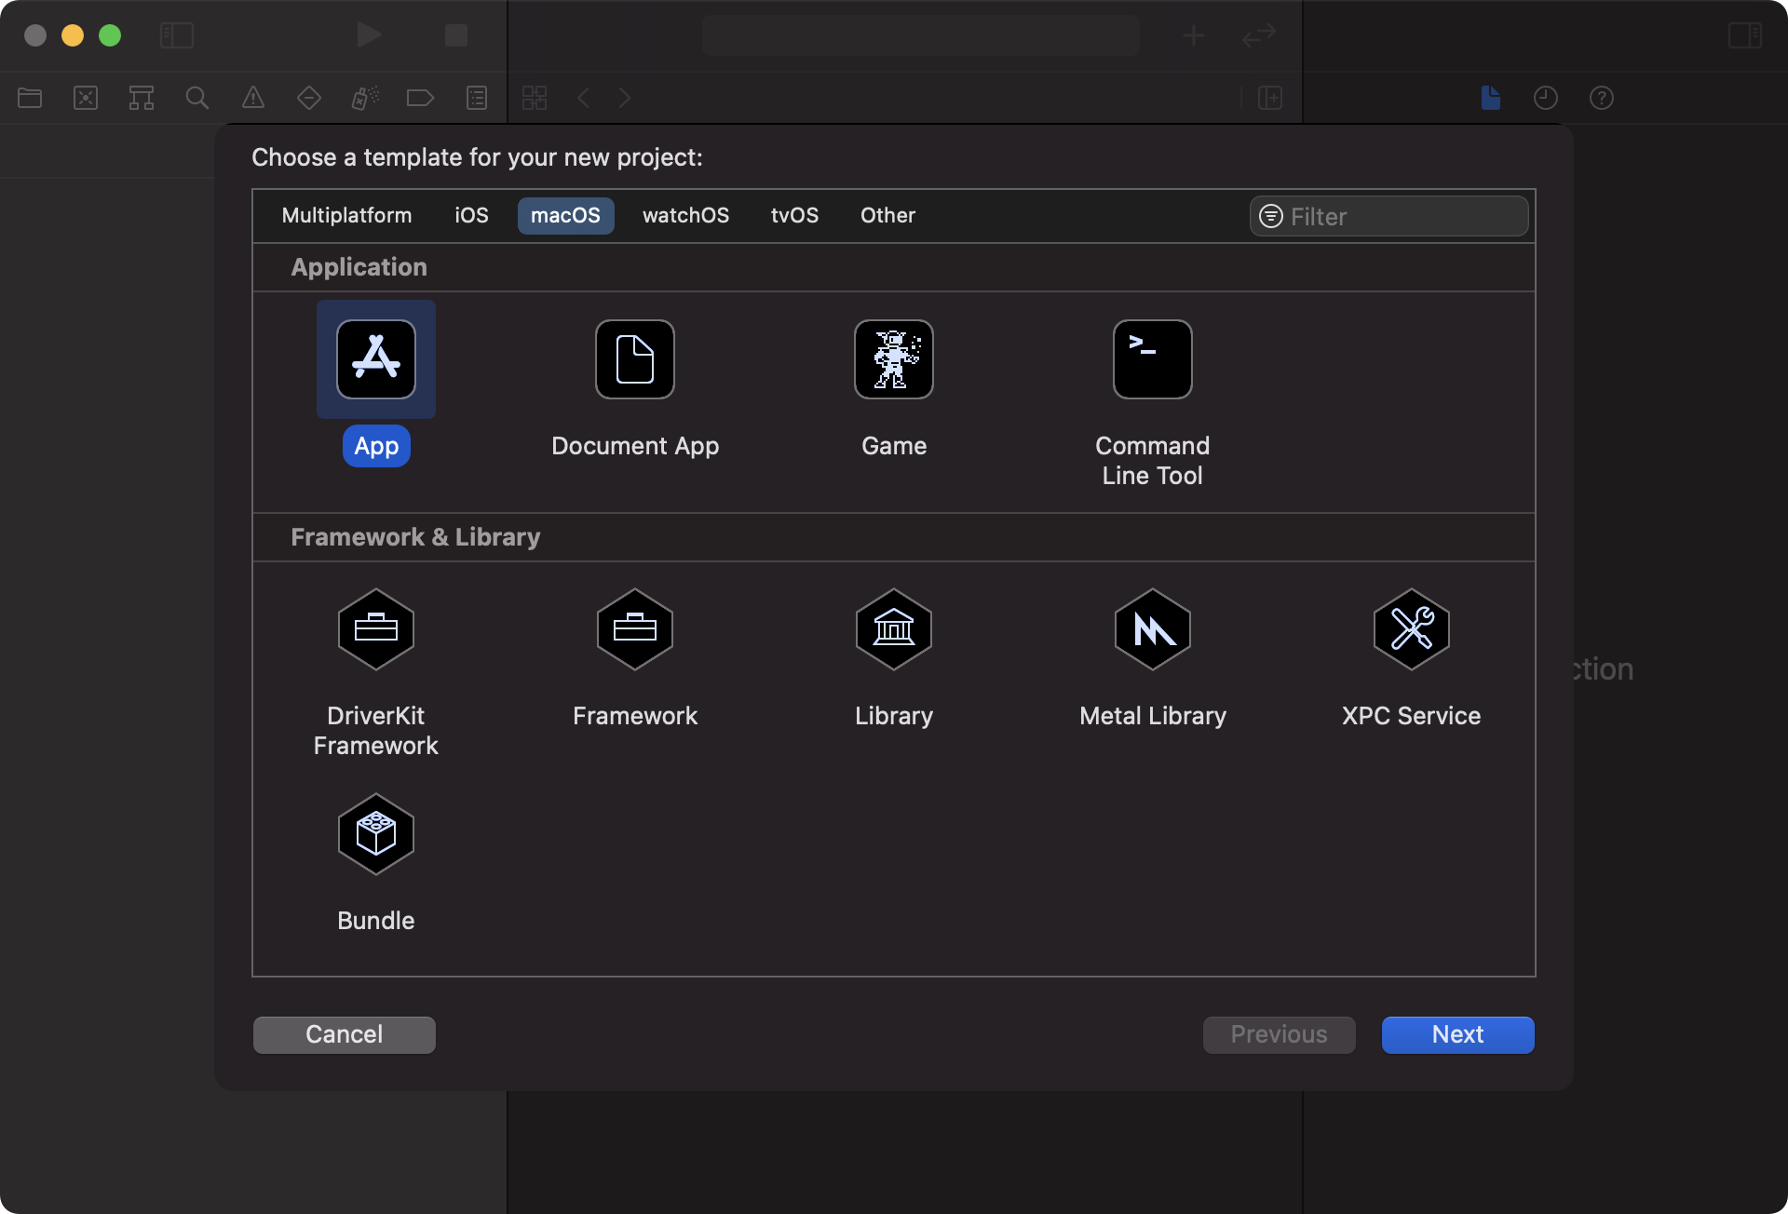Select Metal Library template
Screen dimensions: 1788x1214
pyautogui.click(x=1153, y=629)
